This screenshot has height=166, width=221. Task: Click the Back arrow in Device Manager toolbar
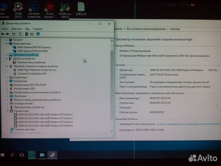3,34
